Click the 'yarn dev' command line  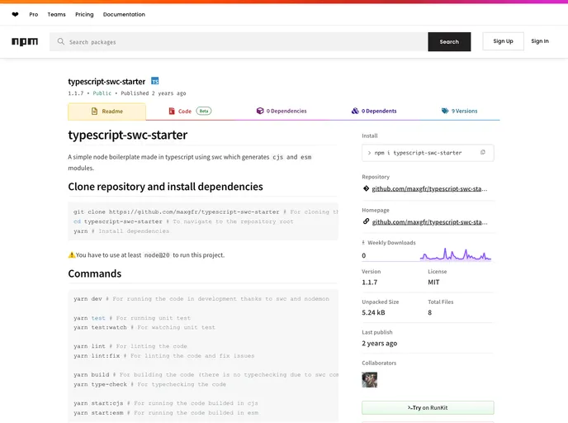201,299
